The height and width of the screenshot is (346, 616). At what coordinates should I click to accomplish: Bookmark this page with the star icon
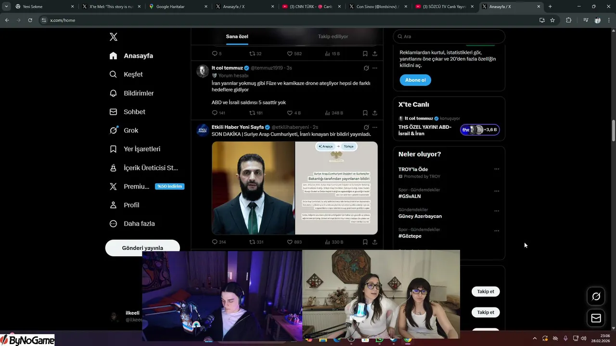click(x=552, y=20)
